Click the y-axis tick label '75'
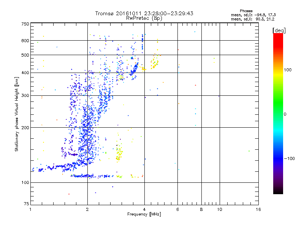The image size is (304, 228). coord(27,204)
